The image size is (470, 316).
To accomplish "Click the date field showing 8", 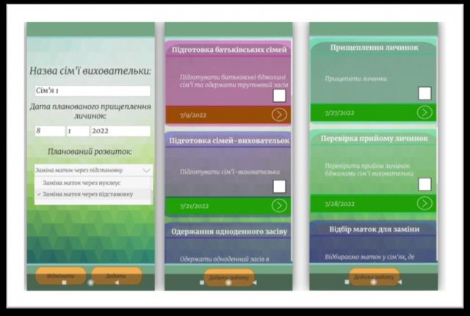I will click(x=50, y=131).
